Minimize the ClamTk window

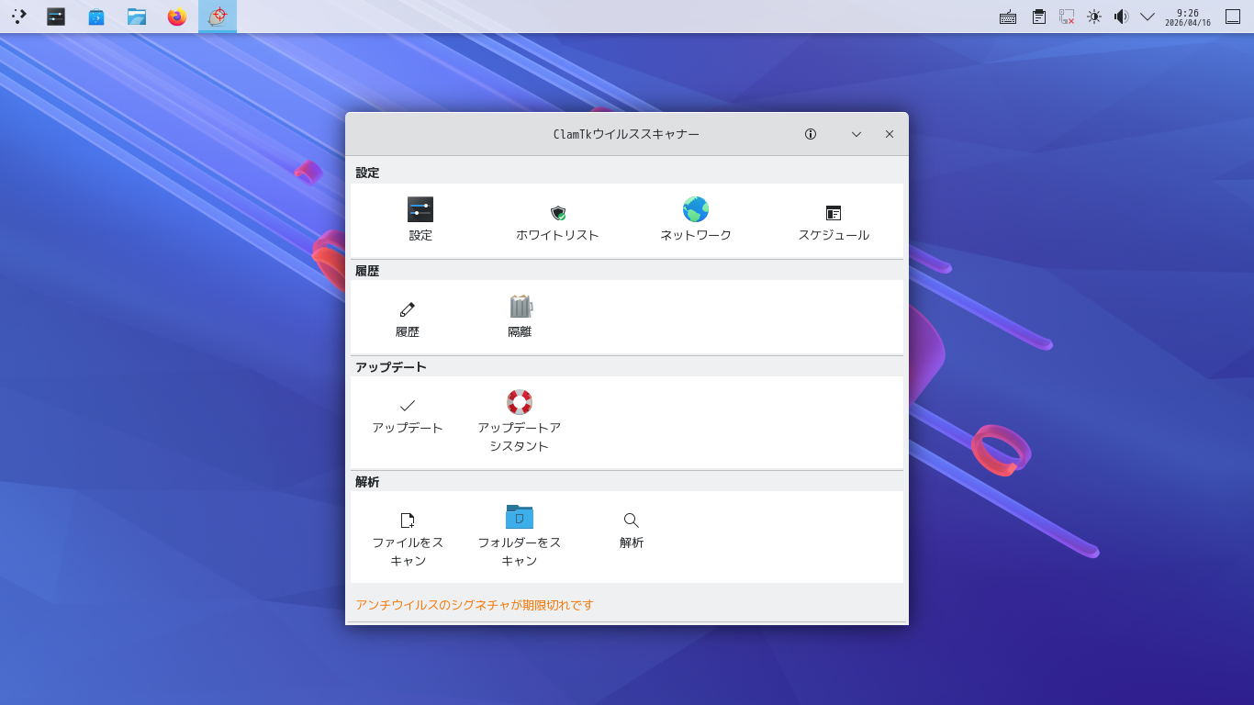(x=857, y=134)
